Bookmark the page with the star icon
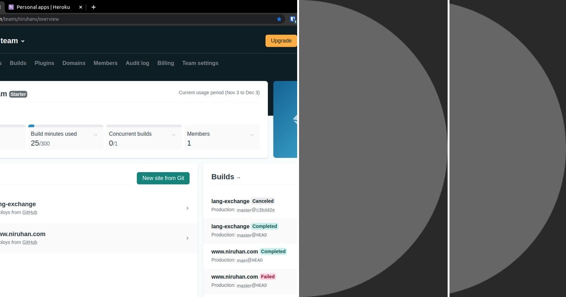The height and width of the screenshot is (297, 566). click(279, 19)
